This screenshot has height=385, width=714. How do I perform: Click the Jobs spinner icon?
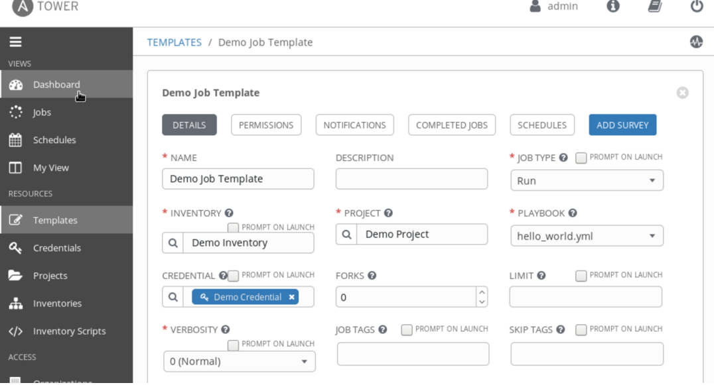pyautogui.click(x=15, y=112)
